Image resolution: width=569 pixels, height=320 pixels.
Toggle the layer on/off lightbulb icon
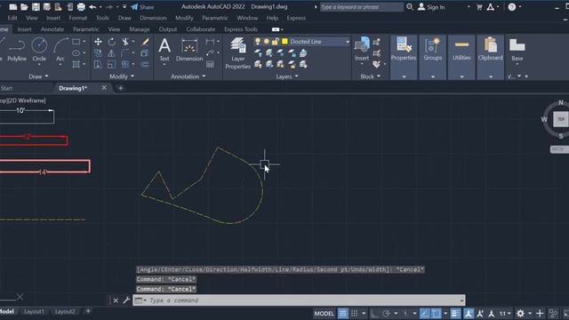(258, 42)
